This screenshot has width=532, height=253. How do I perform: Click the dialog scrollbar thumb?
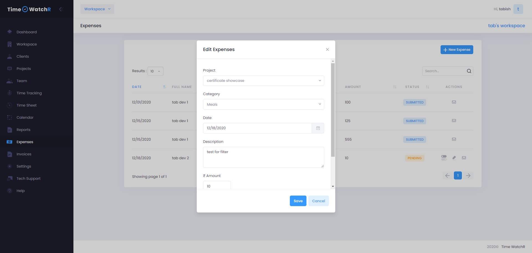coord(333,110)
